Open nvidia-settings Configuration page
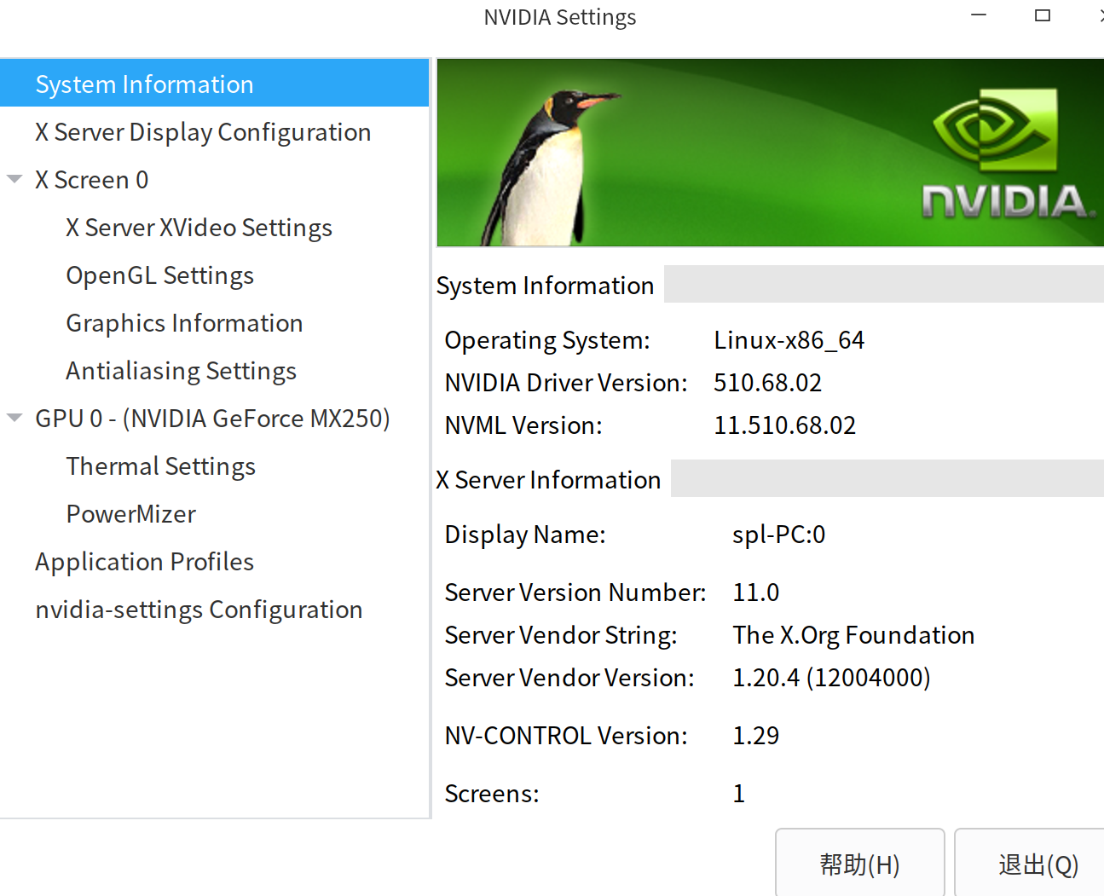 pyautogui.click(x=199, y=610)
